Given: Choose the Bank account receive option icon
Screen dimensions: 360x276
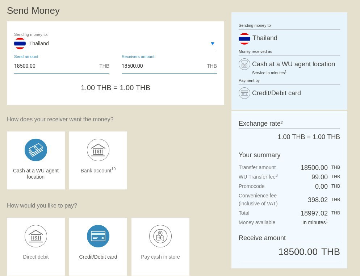Looking at the screenshot, I should [x=98, y=150].
